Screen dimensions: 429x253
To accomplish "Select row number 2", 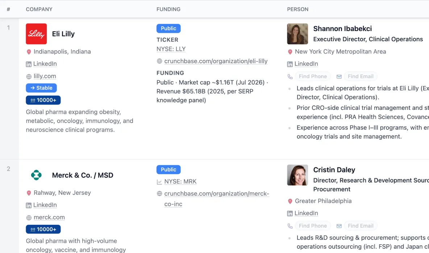I will (8, 169).
